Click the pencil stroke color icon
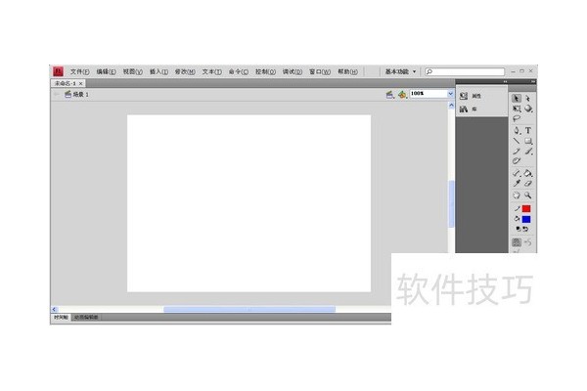 (517, 209)
